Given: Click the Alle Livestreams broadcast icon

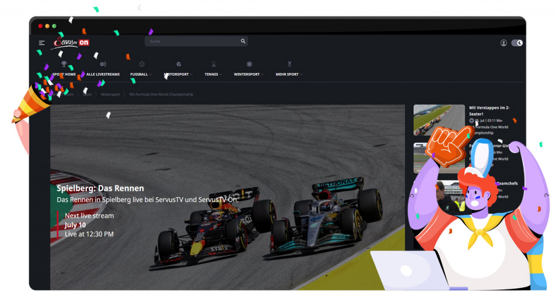Looking at the screenshot, I should tap(103, 64).
